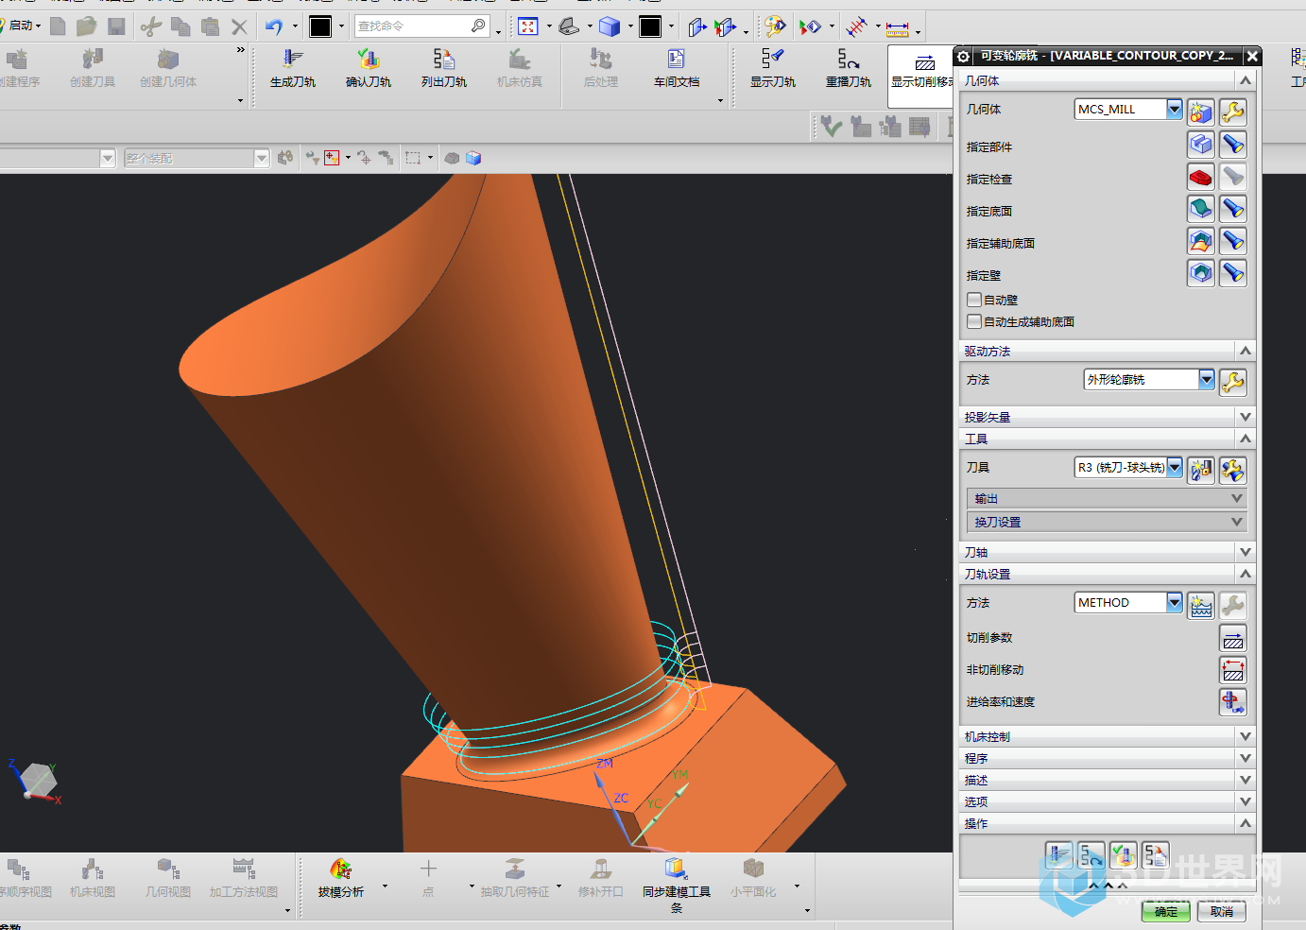Image resolution: width=1306 pixels, height=930 pixels.
Task: Click the fit view icon in toolbar
Action: click(x=528, y=26)
